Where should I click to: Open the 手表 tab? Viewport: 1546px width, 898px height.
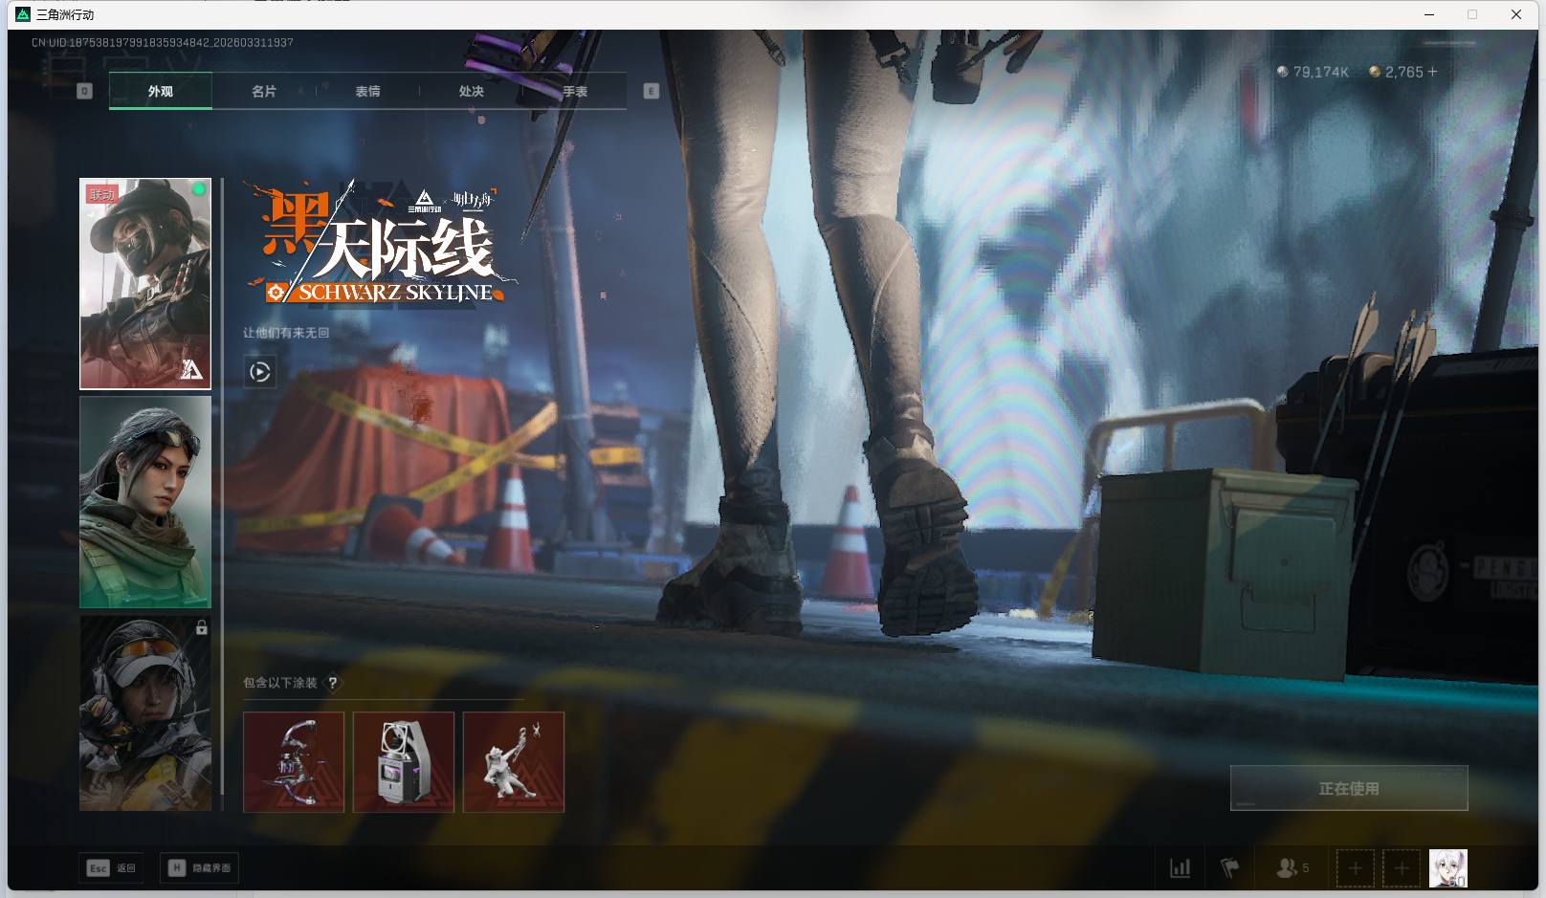(x=575, y=91)
